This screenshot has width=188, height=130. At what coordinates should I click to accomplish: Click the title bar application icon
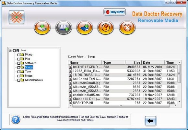pos(4,3)
